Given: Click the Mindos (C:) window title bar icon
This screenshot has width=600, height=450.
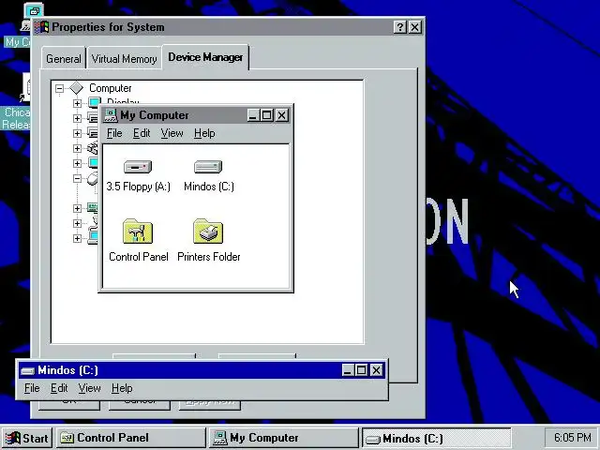Looking at the screenshot, I should [27, 370].
